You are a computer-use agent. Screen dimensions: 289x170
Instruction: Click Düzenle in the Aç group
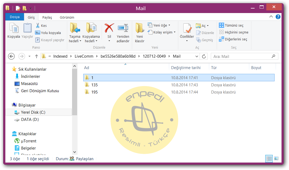tap(205, 33)
